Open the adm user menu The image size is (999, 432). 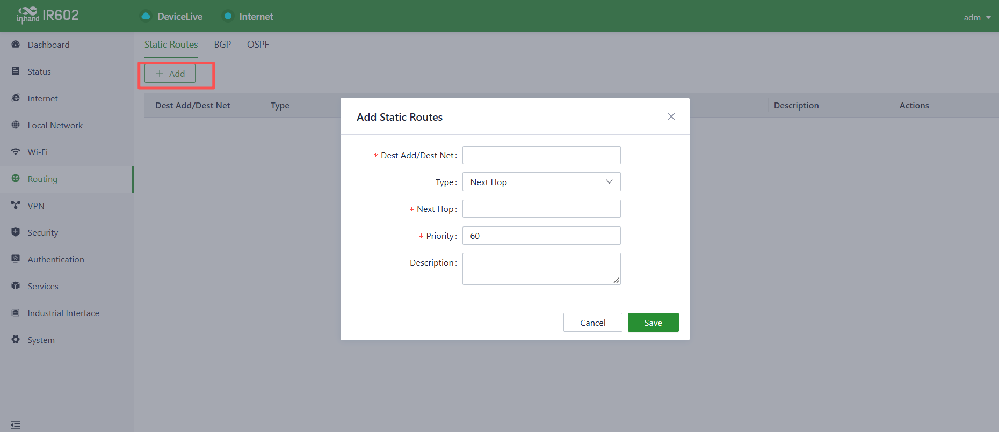pyautogui.click(x=977, y=17)
